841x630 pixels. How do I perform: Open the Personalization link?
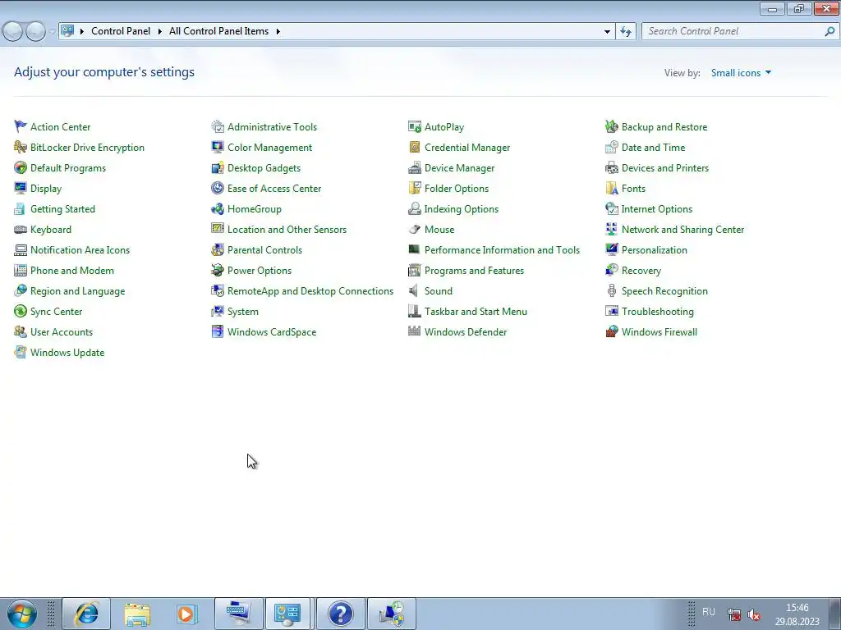point(655,250)
